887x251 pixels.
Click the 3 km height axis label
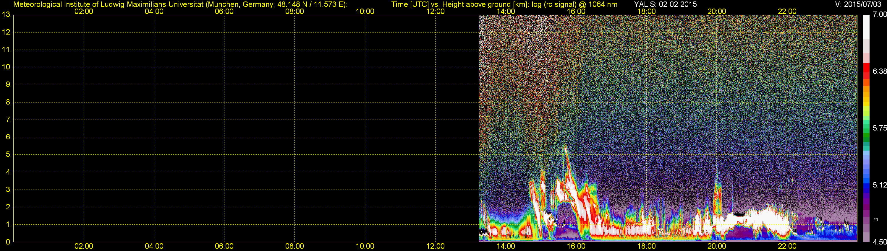8,190
